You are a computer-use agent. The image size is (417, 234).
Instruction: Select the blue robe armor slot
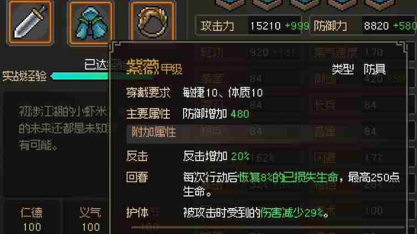90,23
